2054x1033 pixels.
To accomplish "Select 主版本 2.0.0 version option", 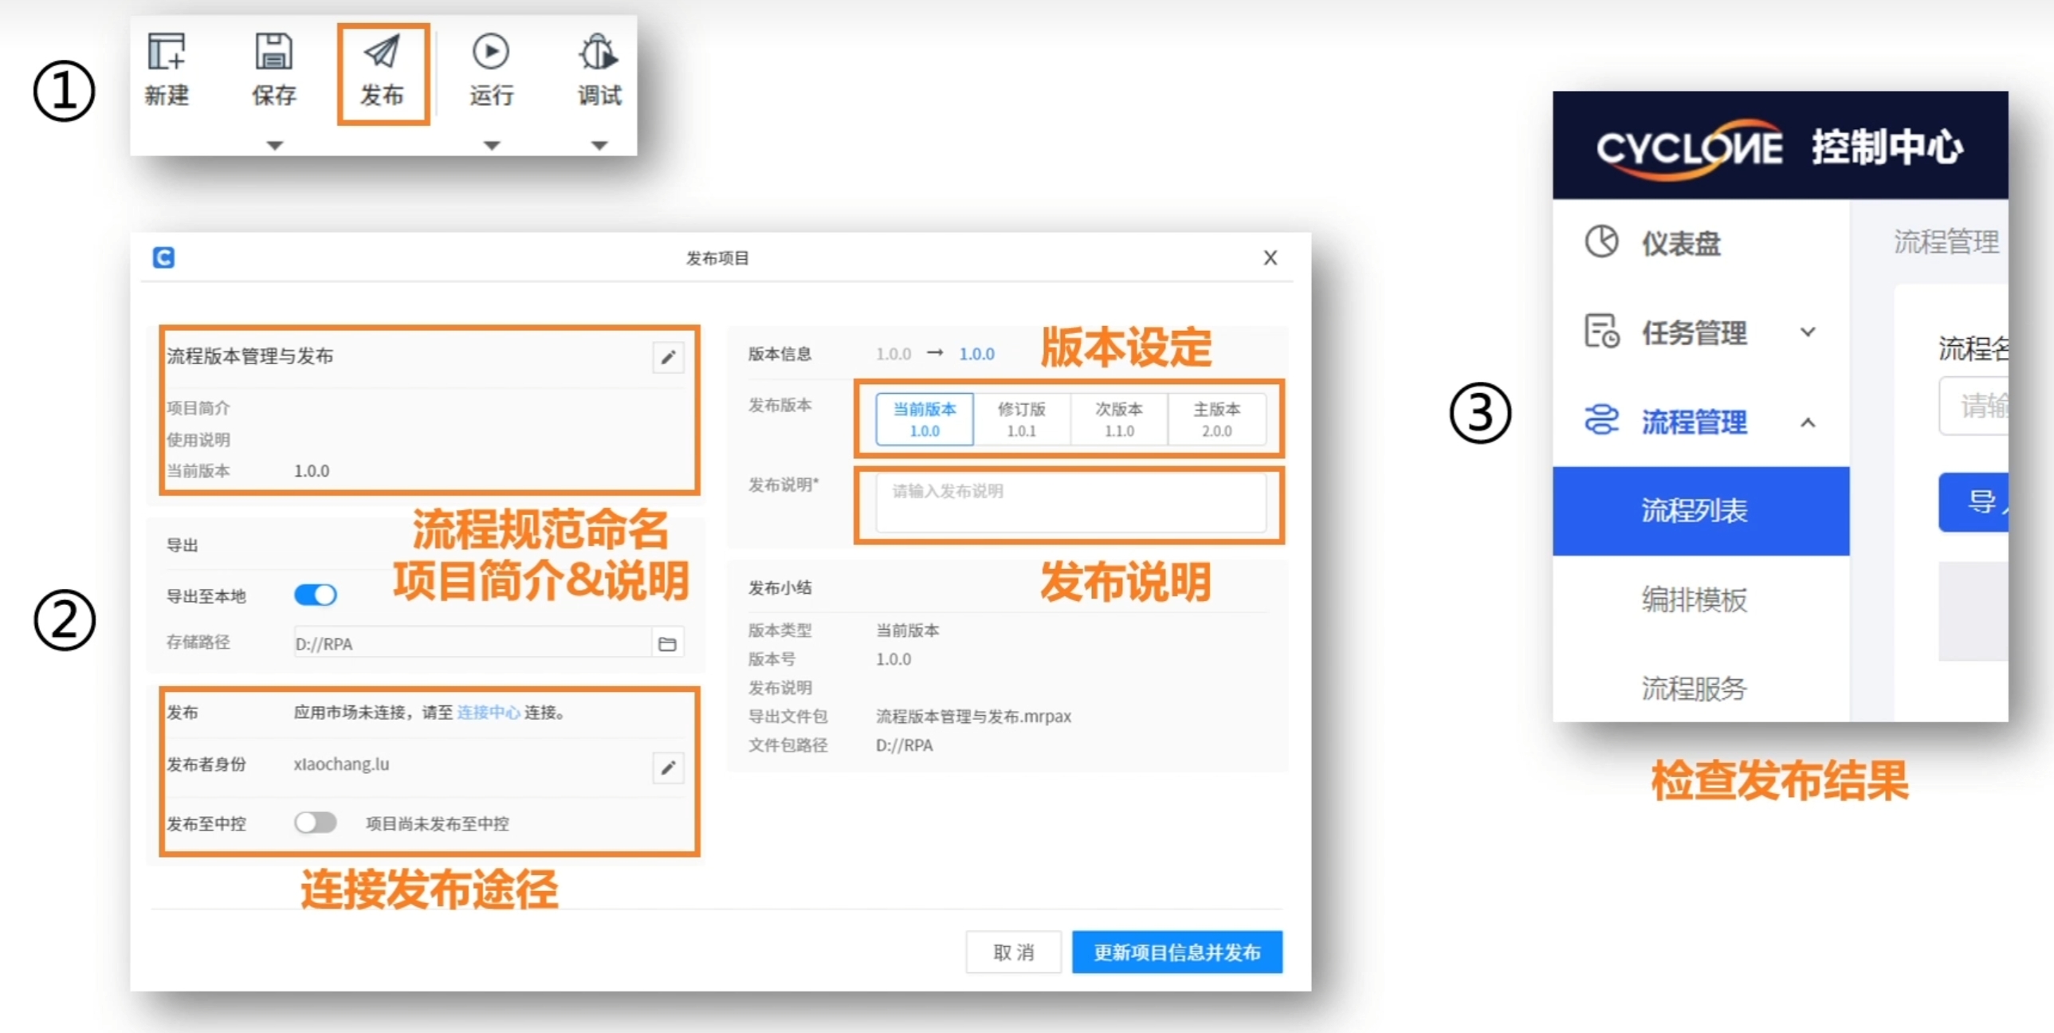I will point(1217,419).
